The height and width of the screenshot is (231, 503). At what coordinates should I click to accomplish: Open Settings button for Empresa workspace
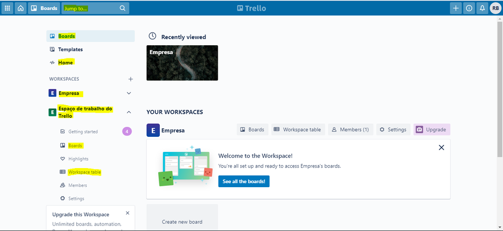coord(393,129)
